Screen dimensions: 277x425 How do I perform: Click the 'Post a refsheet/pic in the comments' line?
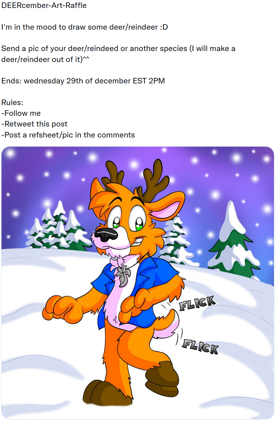coord(68,135)
